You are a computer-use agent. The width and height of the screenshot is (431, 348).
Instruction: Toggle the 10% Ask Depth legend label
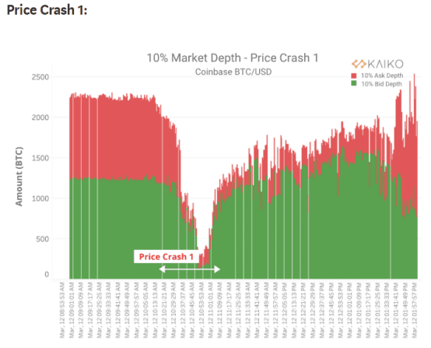click(382, 76)
